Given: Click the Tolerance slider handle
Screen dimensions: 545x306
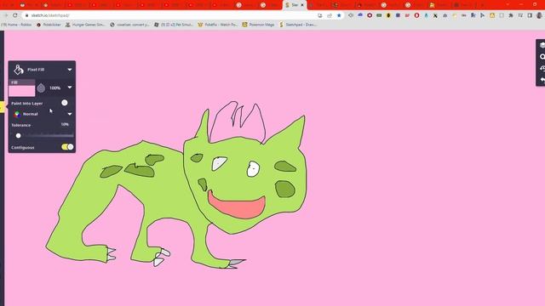Looking at the screenshot, I should pos(18,136).
